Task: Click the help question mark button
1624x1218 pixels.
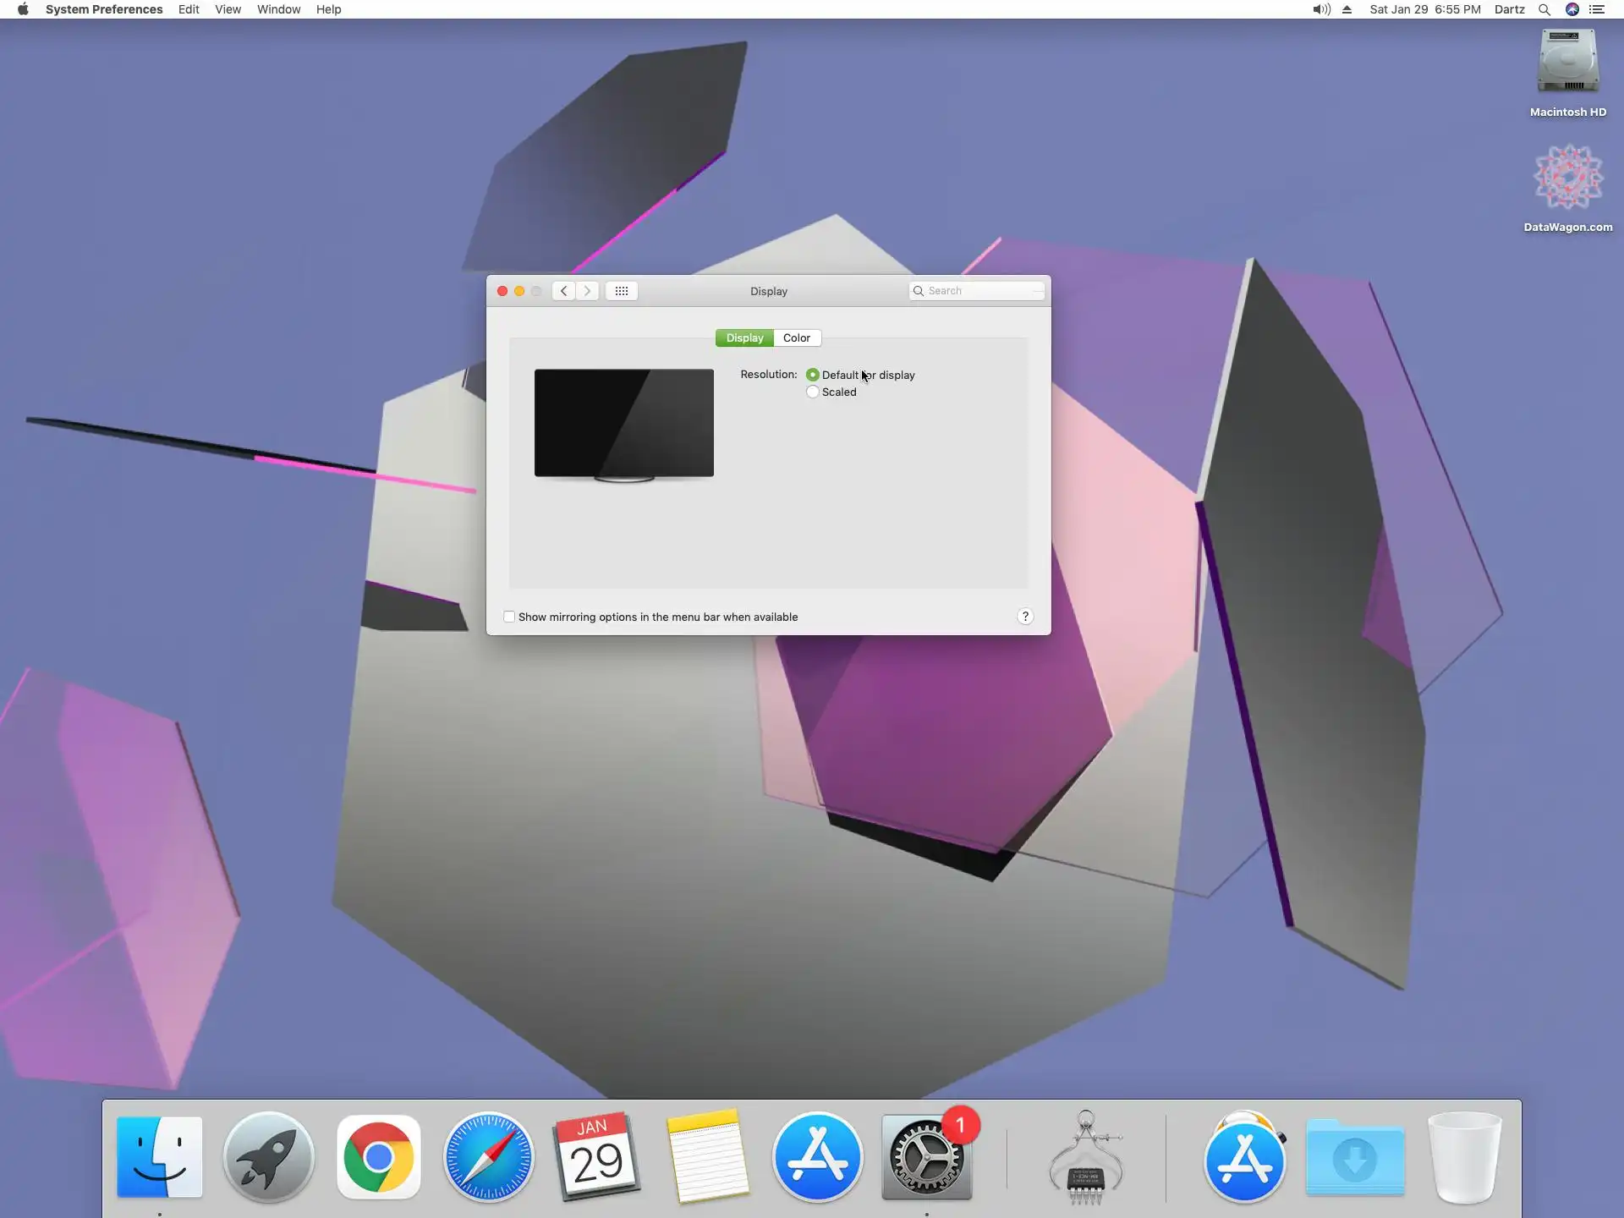Action: coord(1024,617)
